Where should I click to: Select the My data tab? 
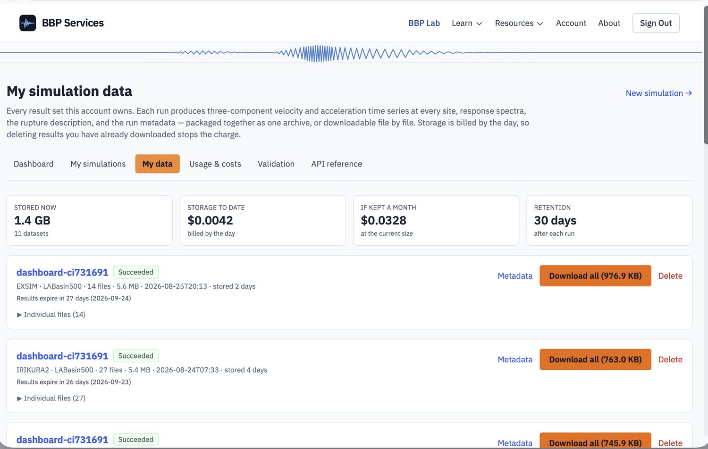click(157, 164)
